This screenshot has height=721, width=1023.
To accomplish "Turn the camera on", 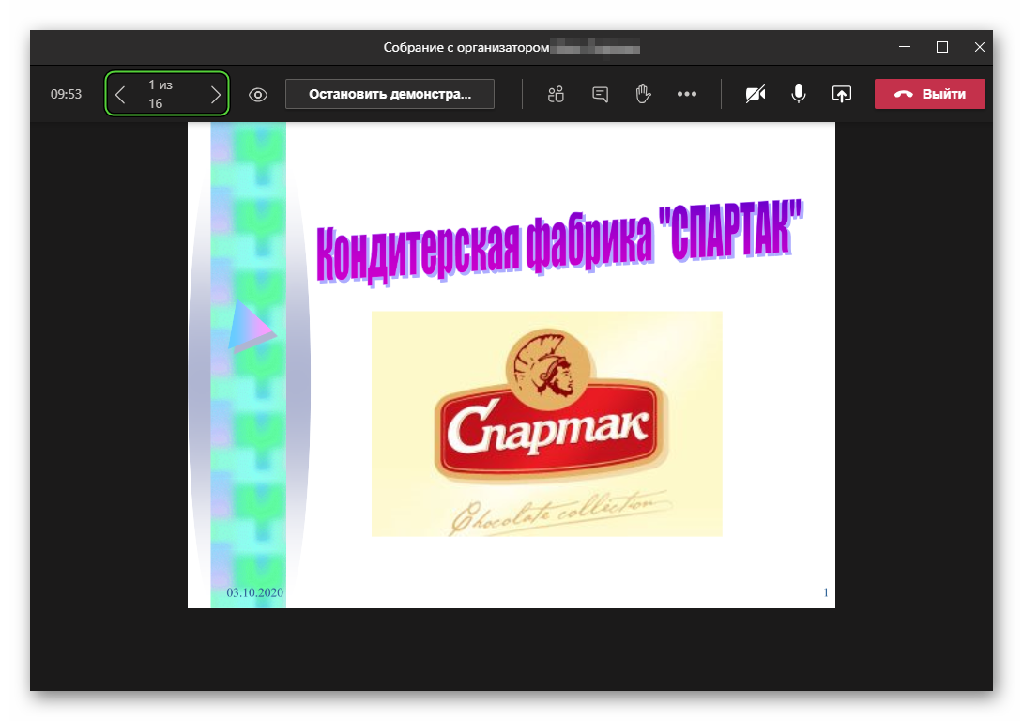I will (756, 95).
